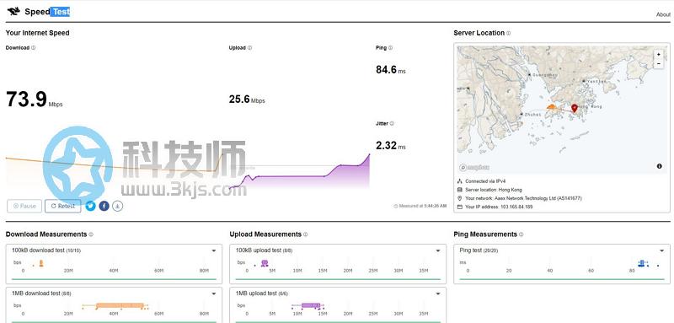This screenshot has width=674, height=323.
Task: Share results via the Facebook icon
Action: click(x=104, y=206)
